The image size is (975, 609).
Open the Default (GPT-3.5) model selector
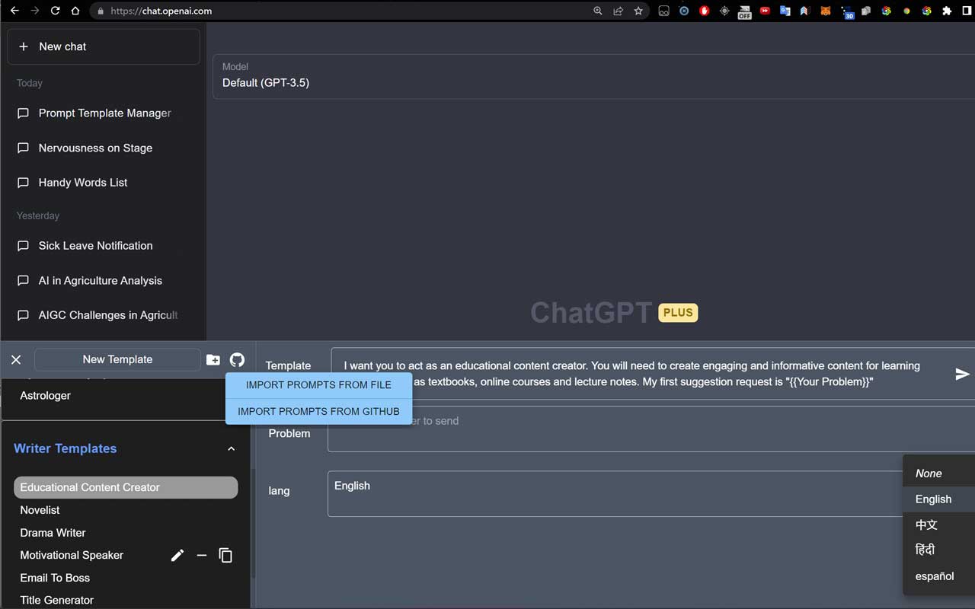266,83
